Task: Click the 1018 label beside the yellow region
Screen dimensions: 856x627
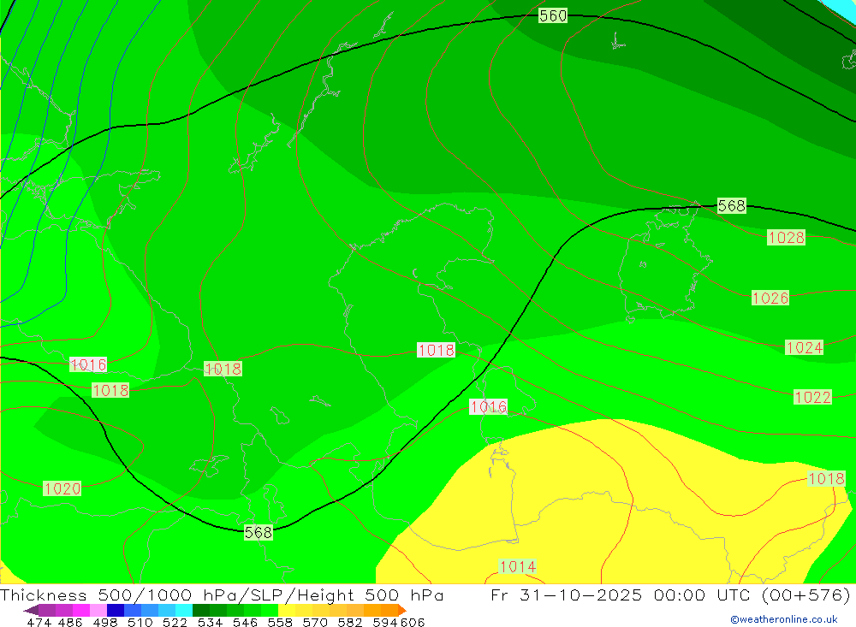Action: [x=826, y=478]
